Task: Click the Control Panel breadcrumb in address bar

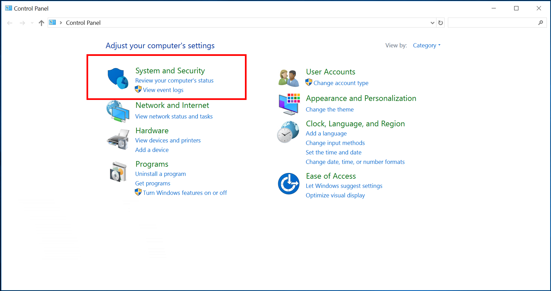Action: pyautogui.click(x=83, y=23)
